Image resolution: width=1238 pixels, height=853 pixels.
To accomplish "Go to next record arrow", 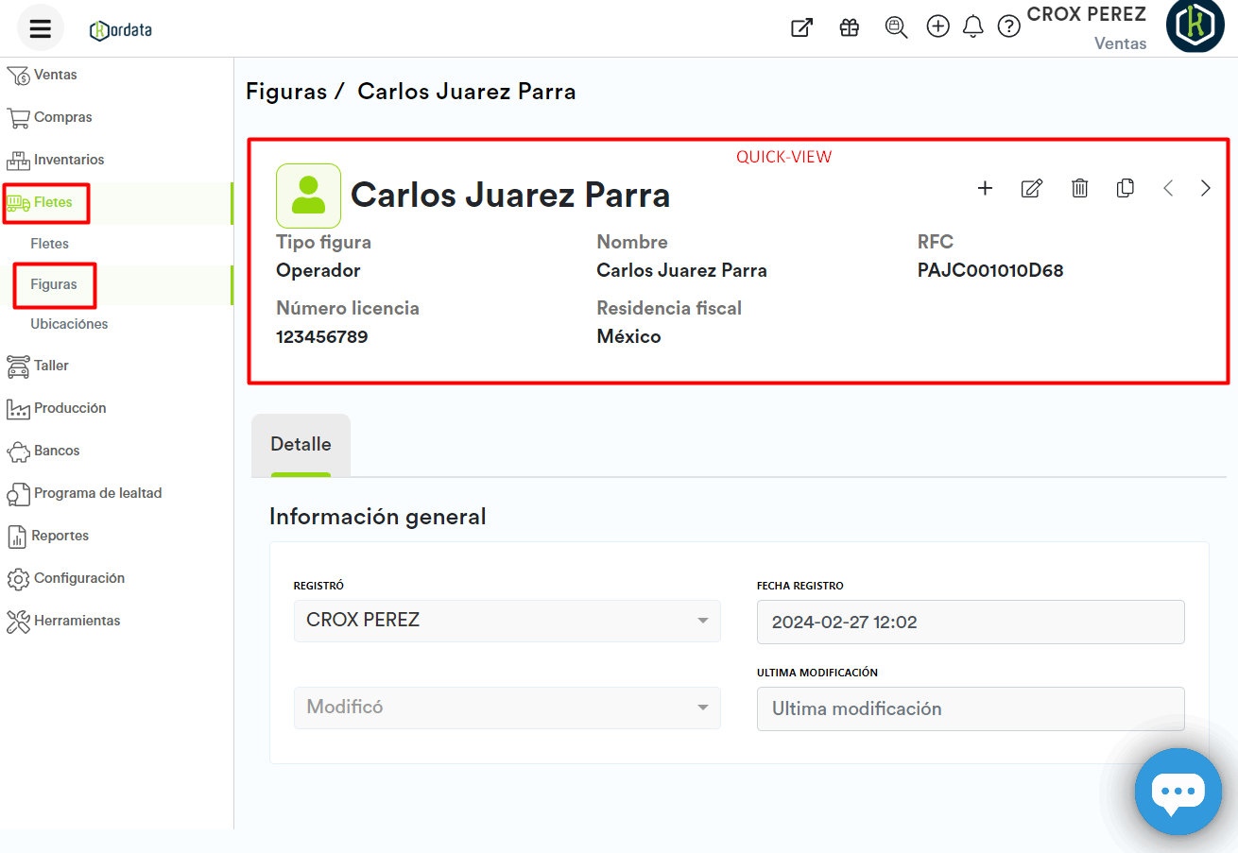I will coord(1205,188).
